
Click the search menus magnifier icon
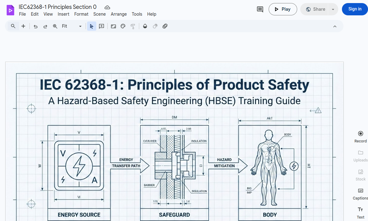[13, 26]
